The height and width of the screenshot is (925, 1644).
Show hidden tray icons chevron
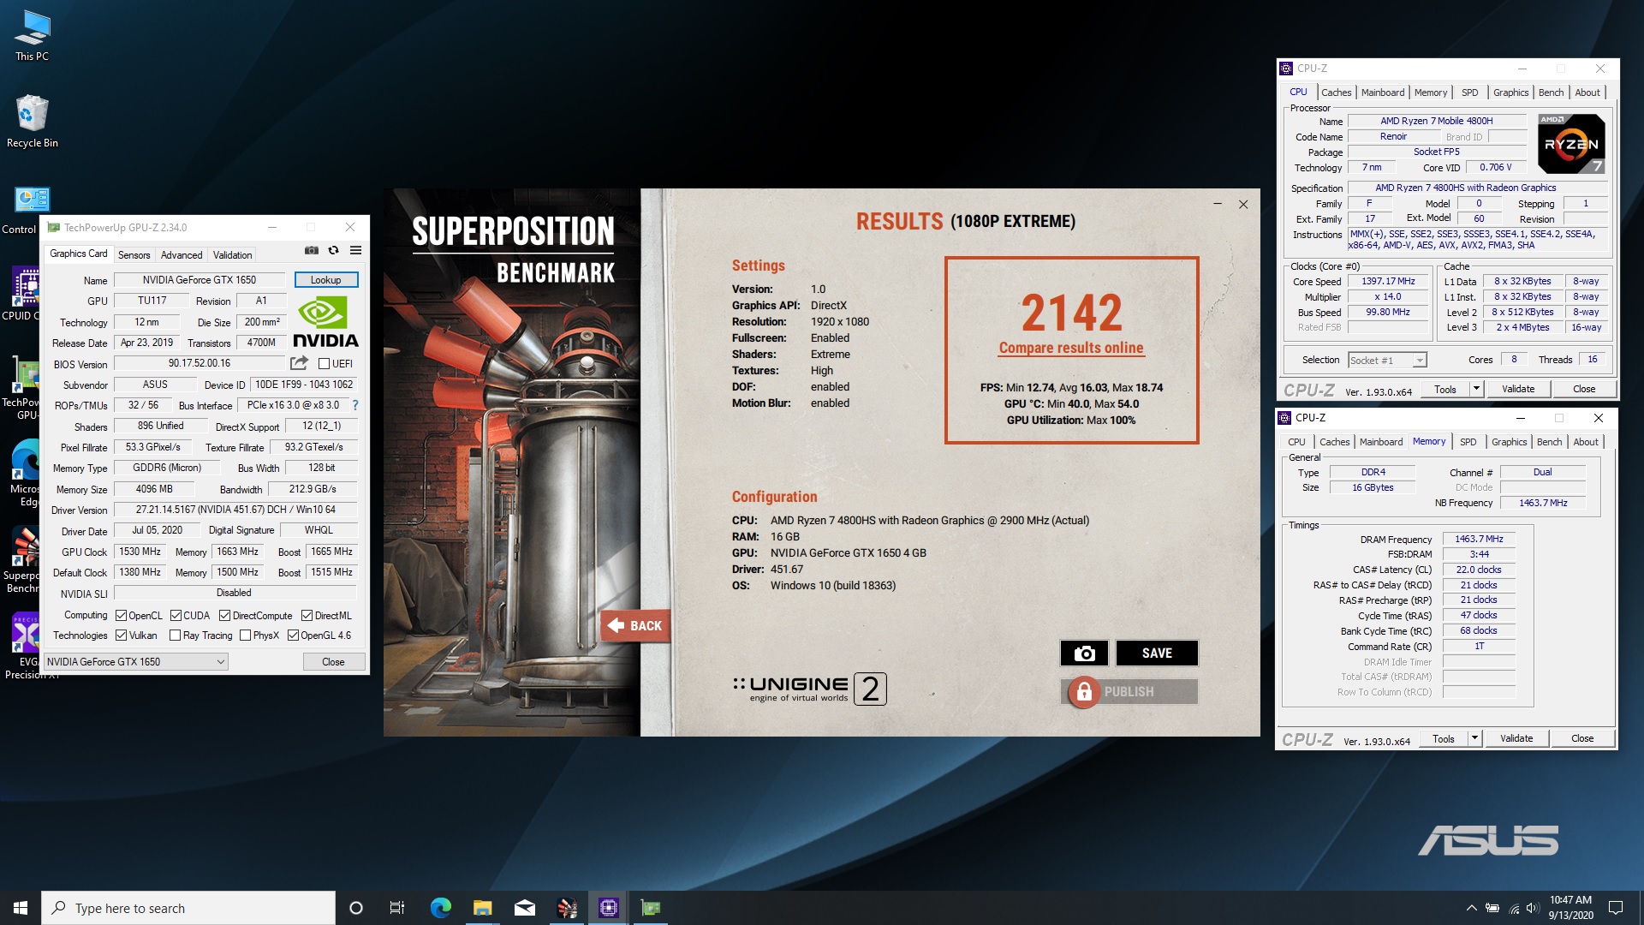click(1471, 908)
